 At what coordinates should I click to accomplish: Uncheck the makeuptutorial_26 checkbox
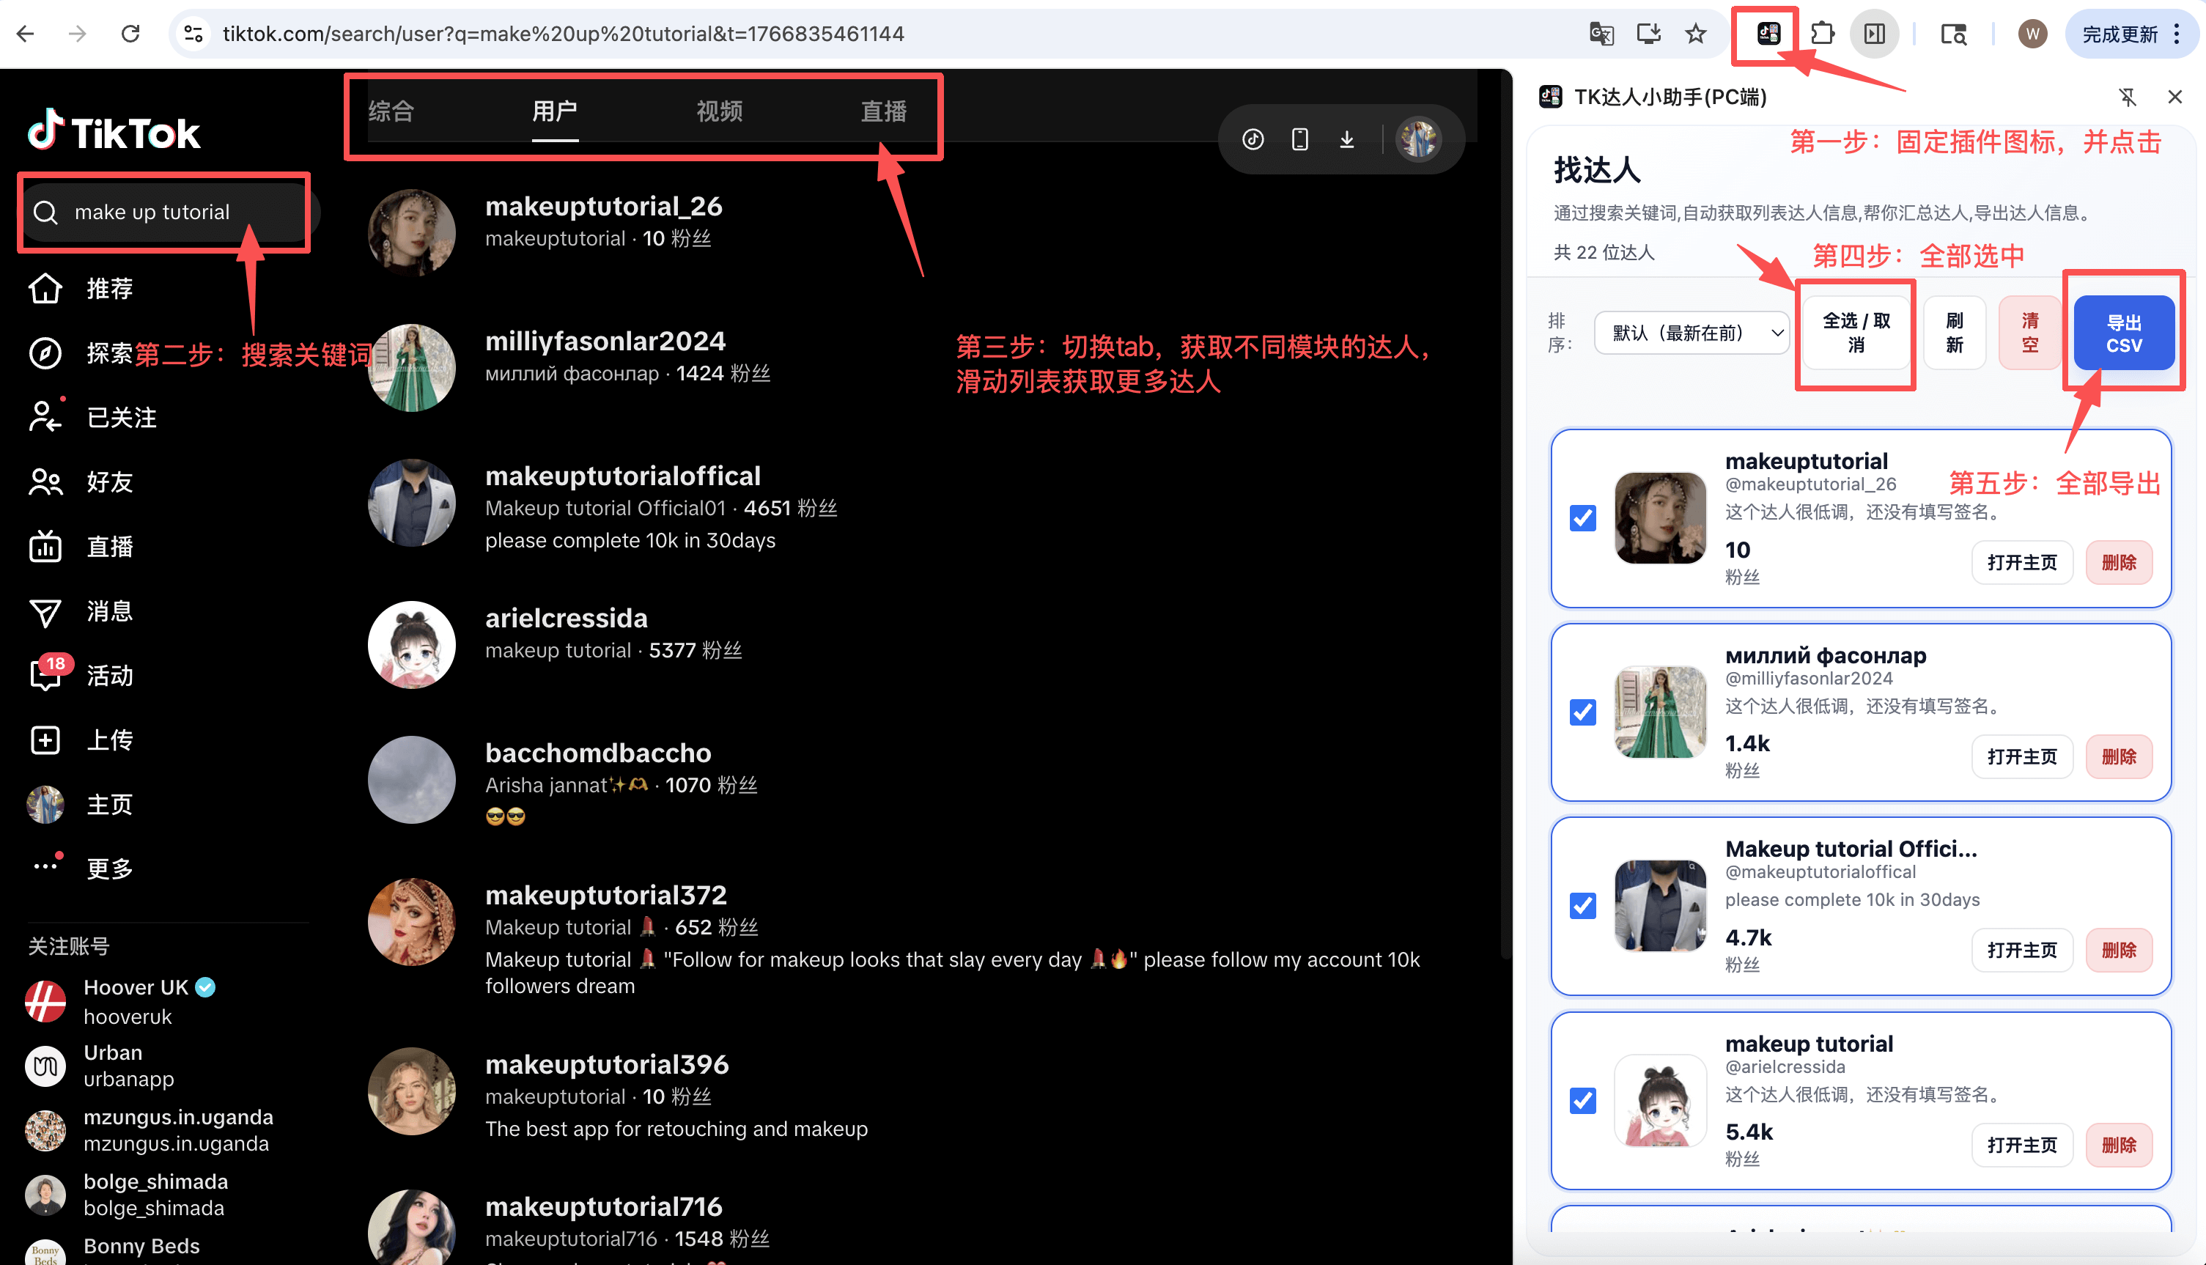click(x=1582, y=518)
